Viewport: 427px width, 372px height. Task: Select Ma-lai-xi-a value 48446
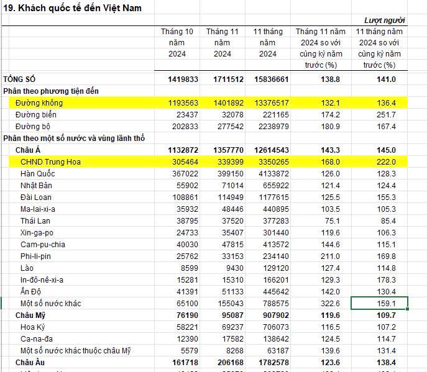232,209
